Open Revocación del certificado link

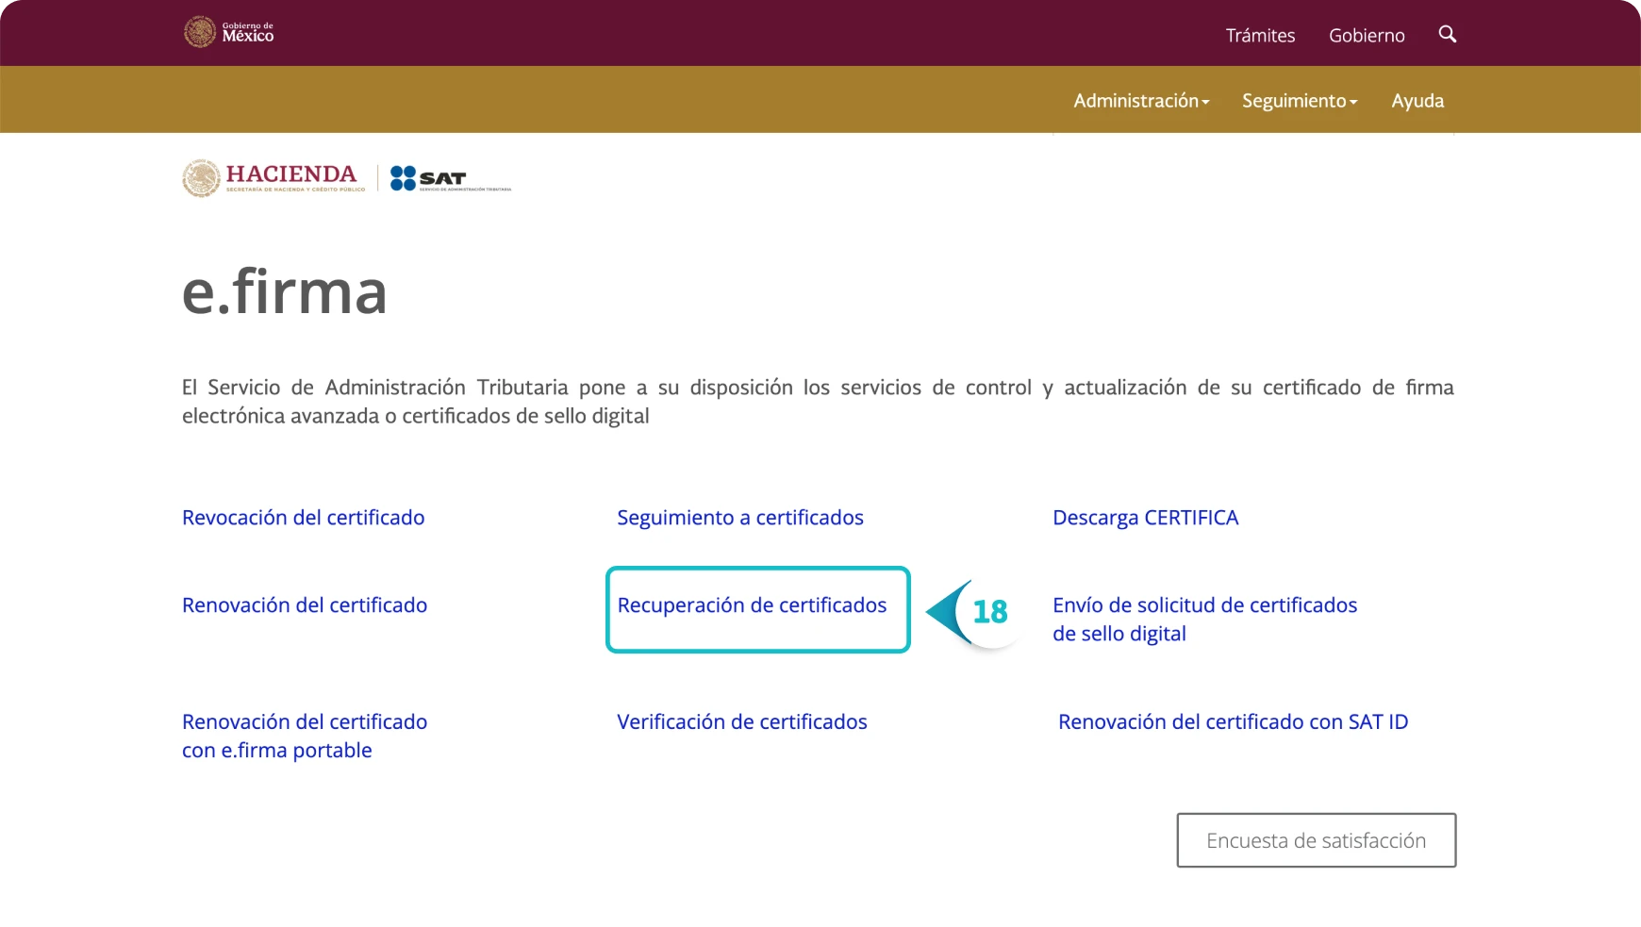click(x=303, y=518)
